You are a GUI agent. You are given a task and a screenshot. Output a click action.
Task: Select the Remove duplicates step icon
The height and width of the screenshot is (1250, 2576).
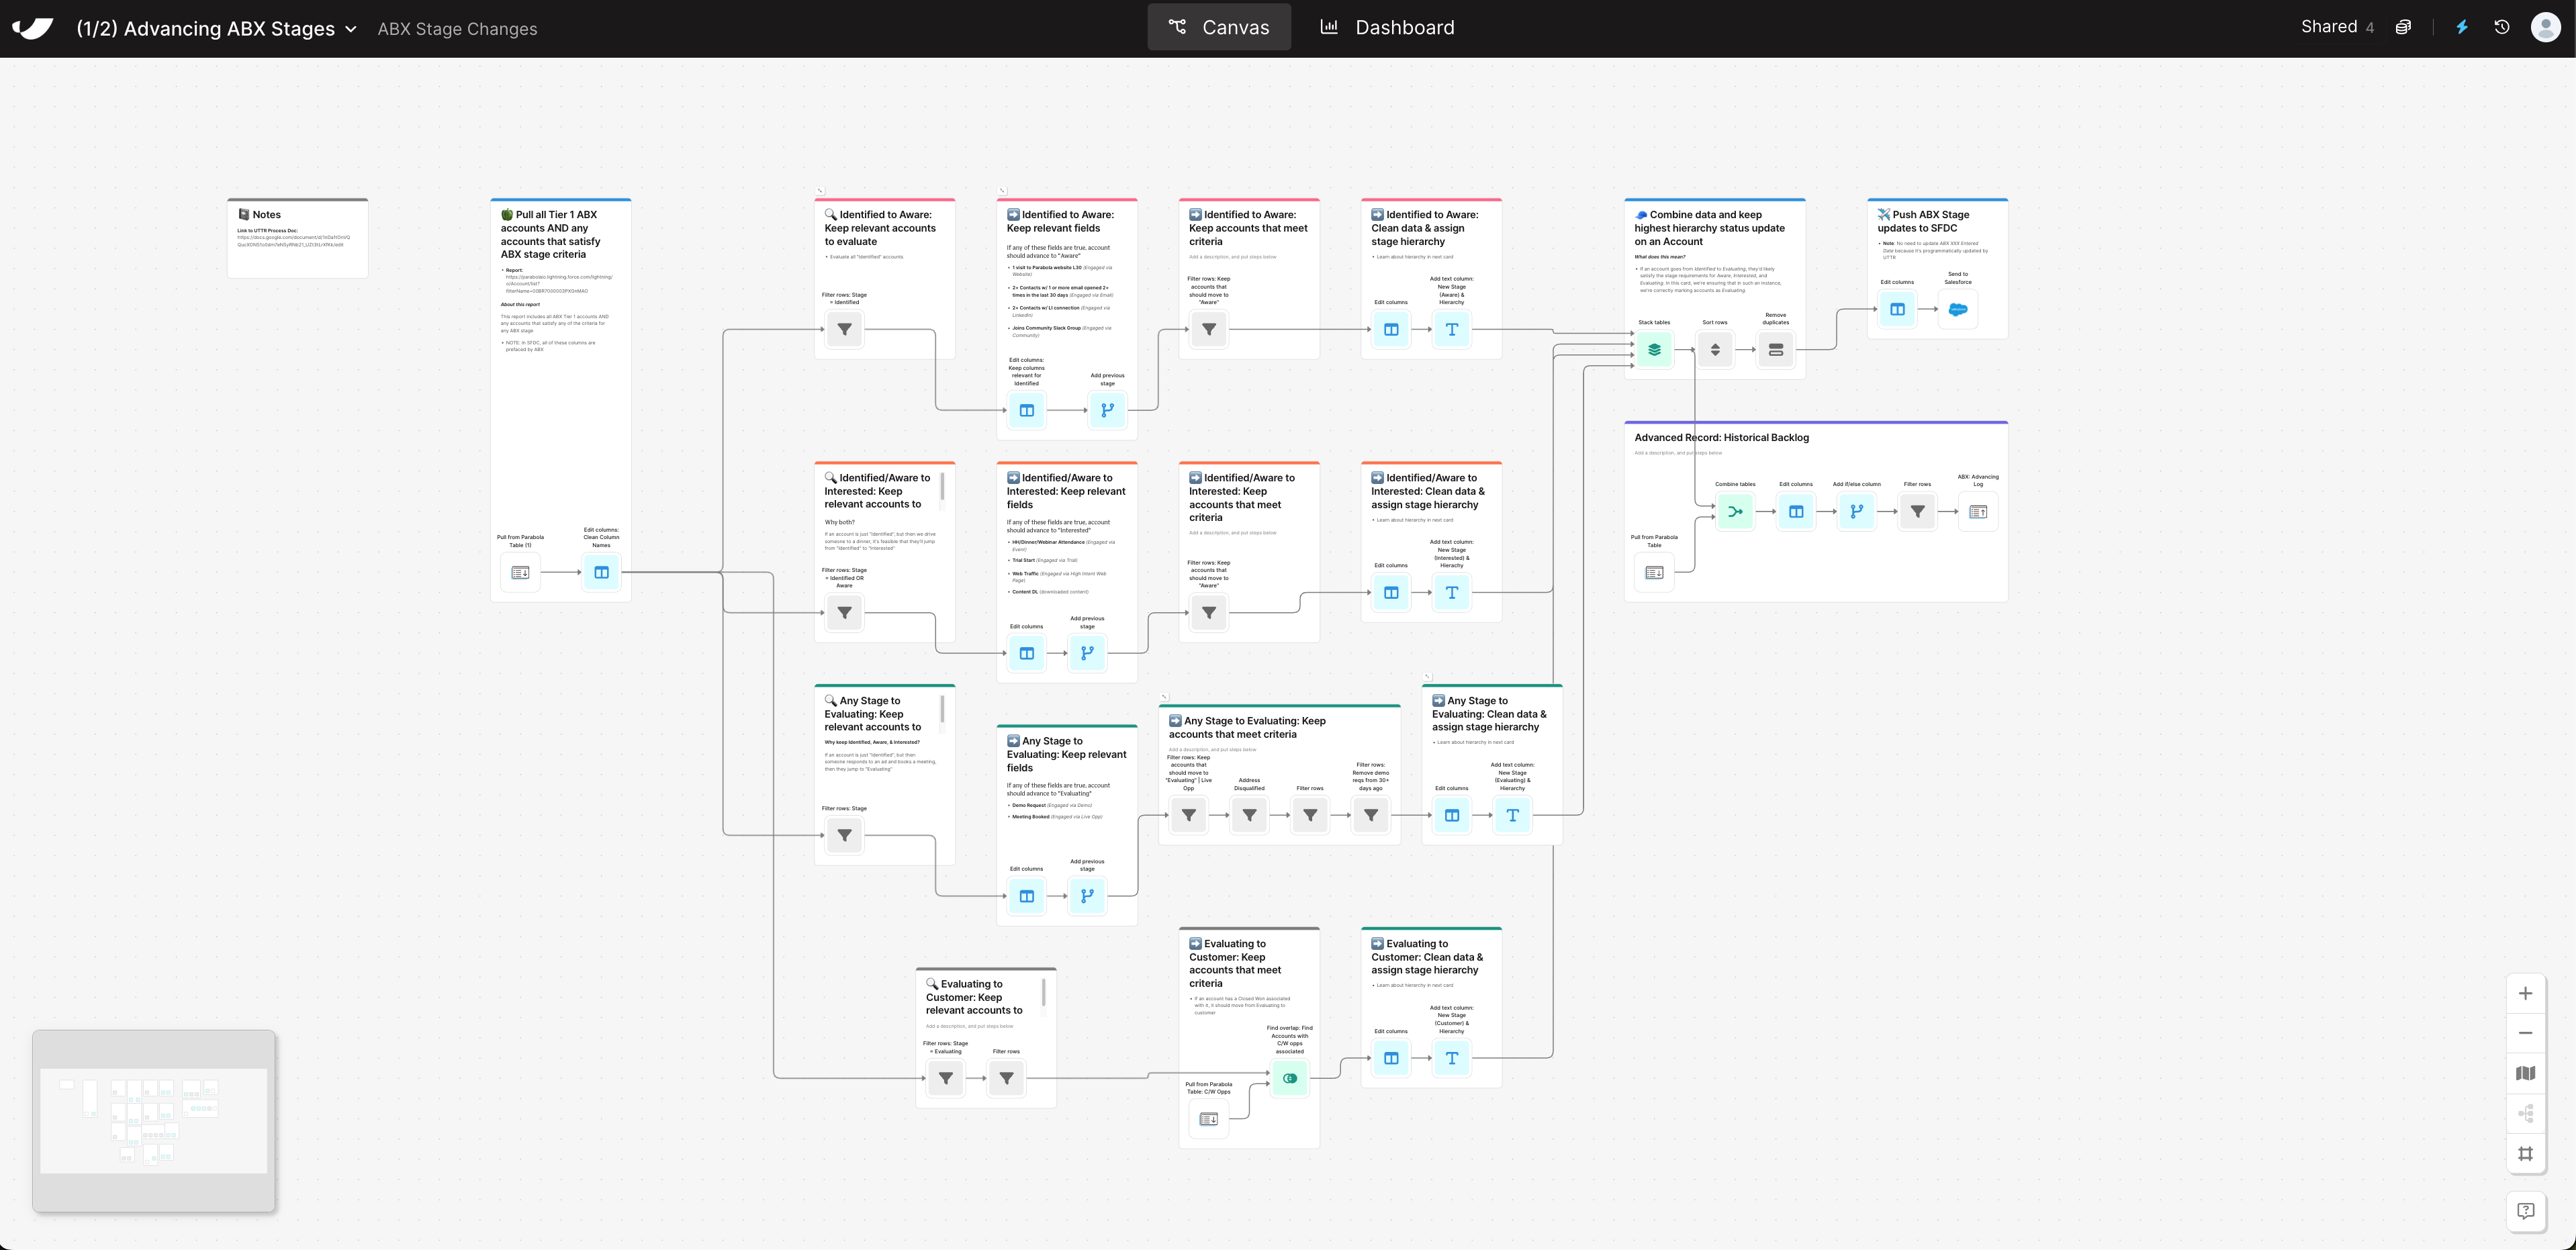pos(1775,349)
